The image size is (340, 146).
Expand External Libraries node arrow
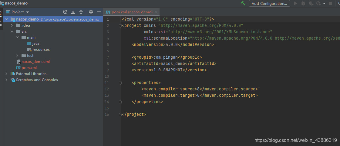tap(6, 74)
